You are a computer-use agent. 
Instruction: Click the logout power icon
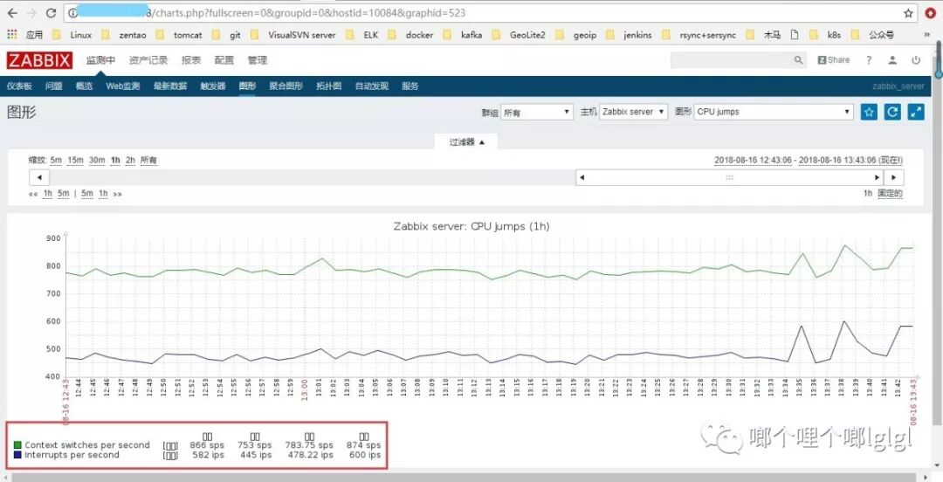coord(916,60)
